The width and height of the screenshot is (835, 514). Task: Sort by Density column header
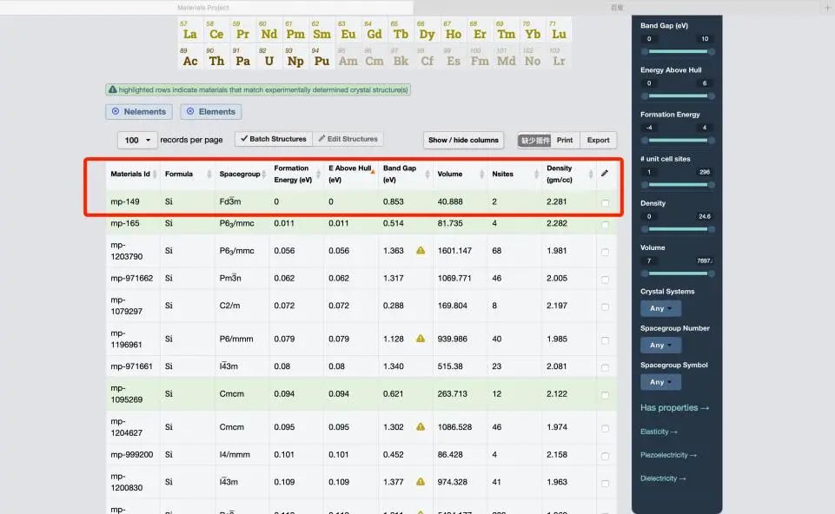click(569, 174)
